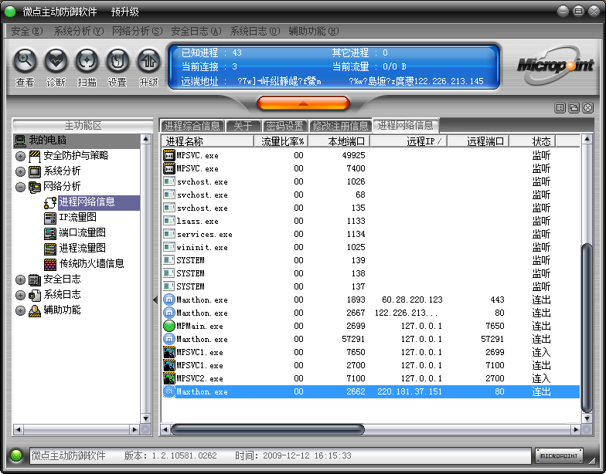Sort by the 远程IP column header
Screen dimensions: 606x474
409,141
